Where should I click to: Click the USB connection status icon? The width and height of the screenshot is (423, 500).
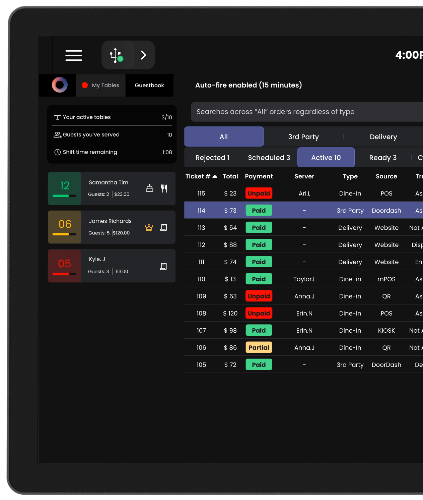116,55
